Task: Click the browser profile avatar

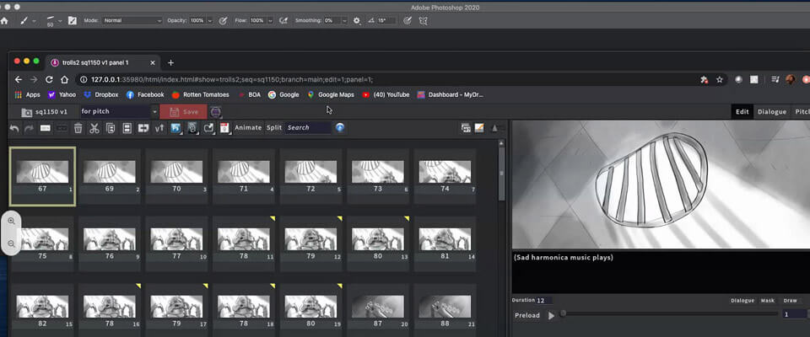Action: point(791,79)
